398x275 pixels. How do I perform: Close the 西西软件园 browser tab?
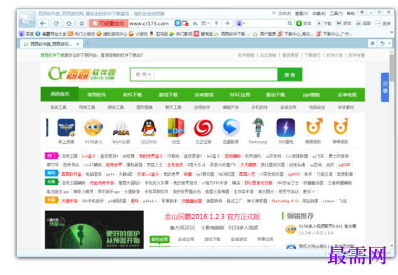tap(78, 44)
